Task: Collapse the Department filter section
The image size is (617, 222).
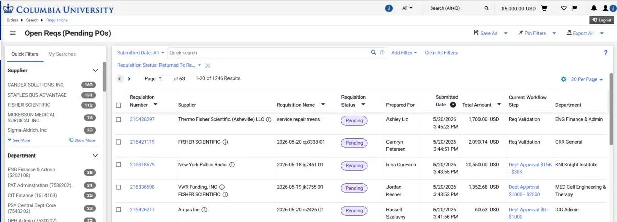Action: [x=95, y=155]
